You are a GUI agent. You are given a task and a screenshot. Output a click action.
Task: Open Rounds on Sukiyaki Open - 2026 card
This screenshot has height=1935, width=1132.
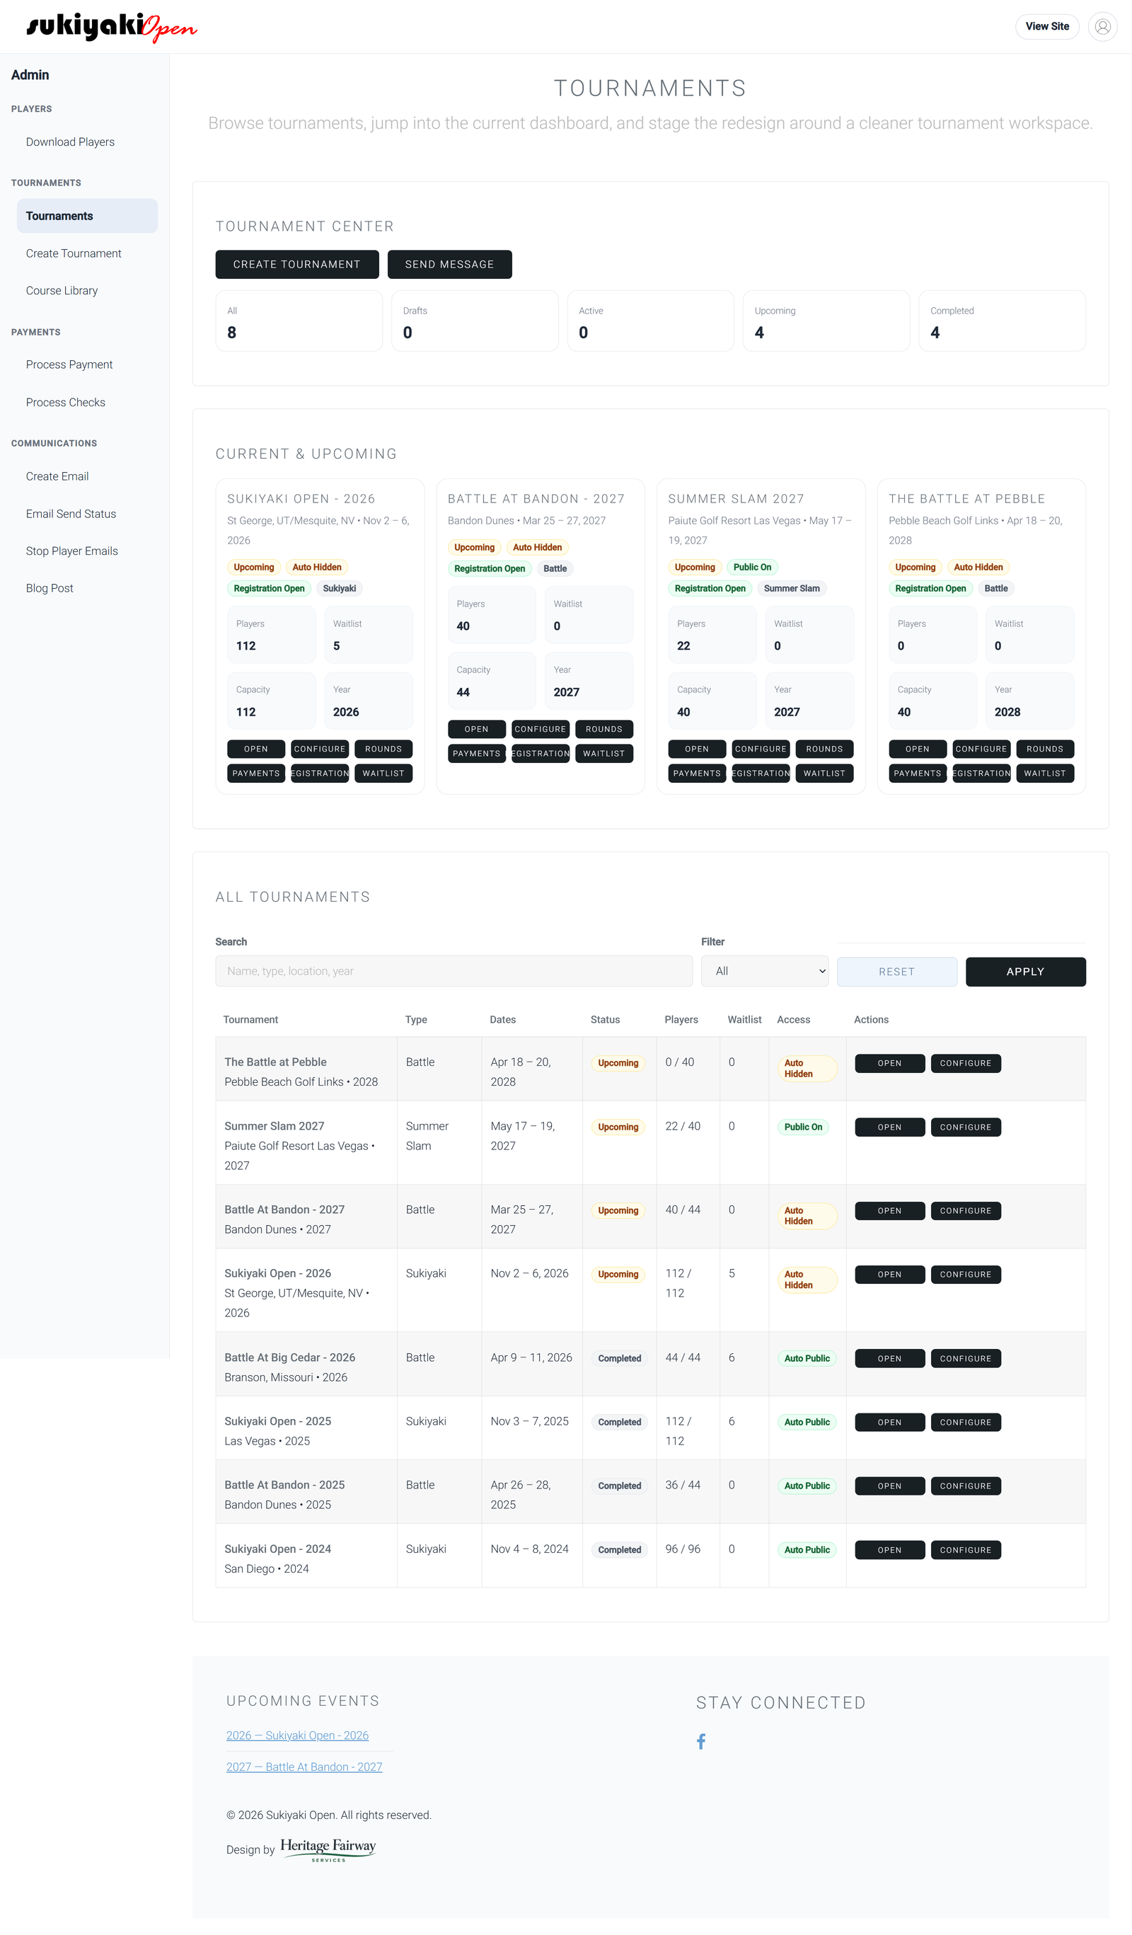coord(383,749)
